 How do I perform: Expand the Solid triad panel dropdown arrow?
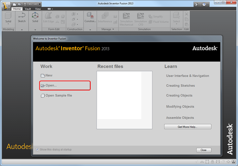coord(35,30)
